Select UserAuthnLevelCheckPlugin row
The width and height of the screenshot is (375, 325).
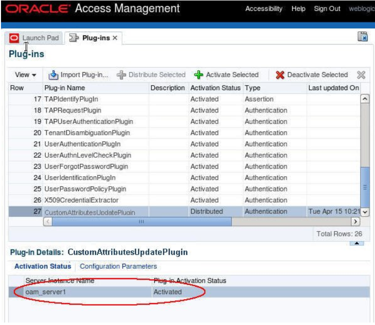tap(184, 155)
